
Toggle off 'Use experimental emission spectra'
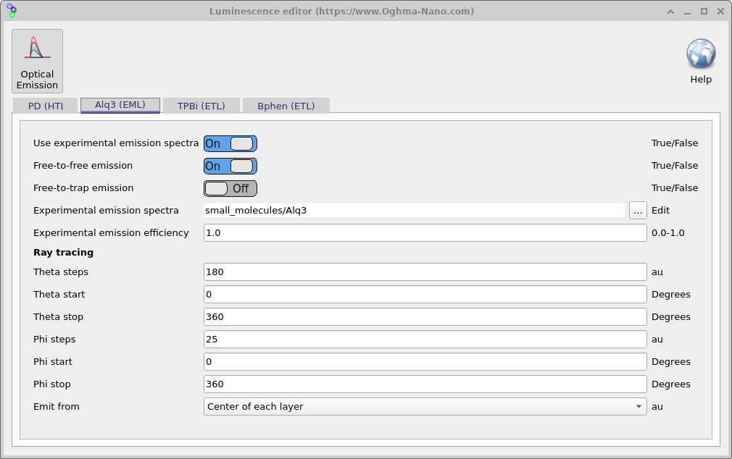pyautogui.click(x=230, y=143)
